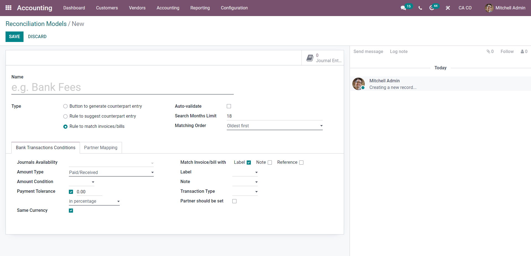
Task: Go back to Reconciliation Models breadcrumb
Action: click(x=36, y=24)
